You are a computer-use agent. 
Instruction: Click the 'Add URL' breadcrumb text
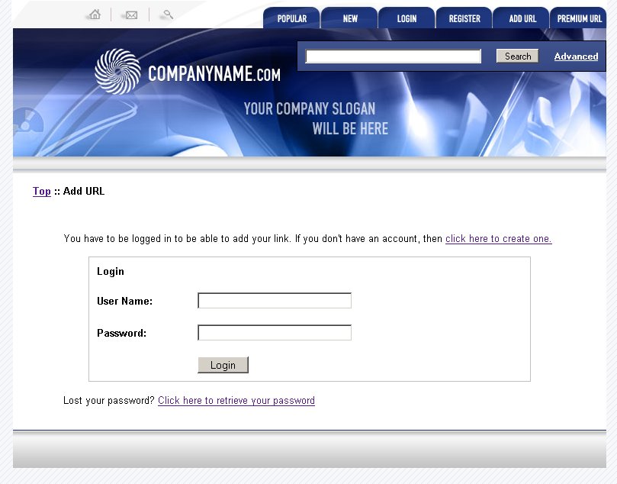click(x=84, y=191)
